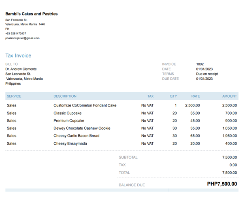Click the 65.00 rate value

[x=195, y=136]
